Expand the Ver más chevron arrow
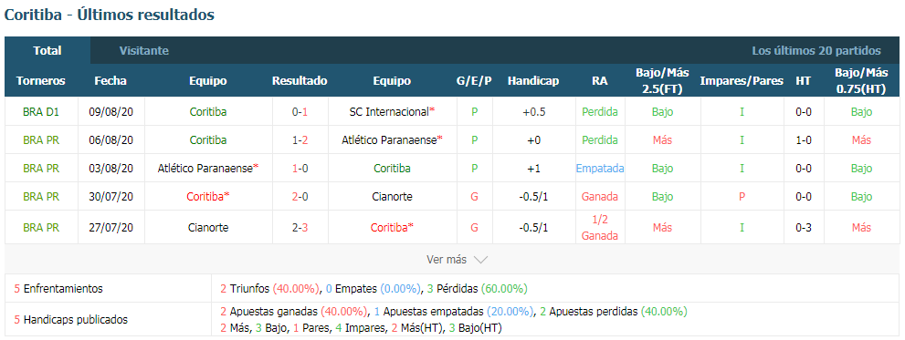The image size is (905, 340). tap(480, 260)
